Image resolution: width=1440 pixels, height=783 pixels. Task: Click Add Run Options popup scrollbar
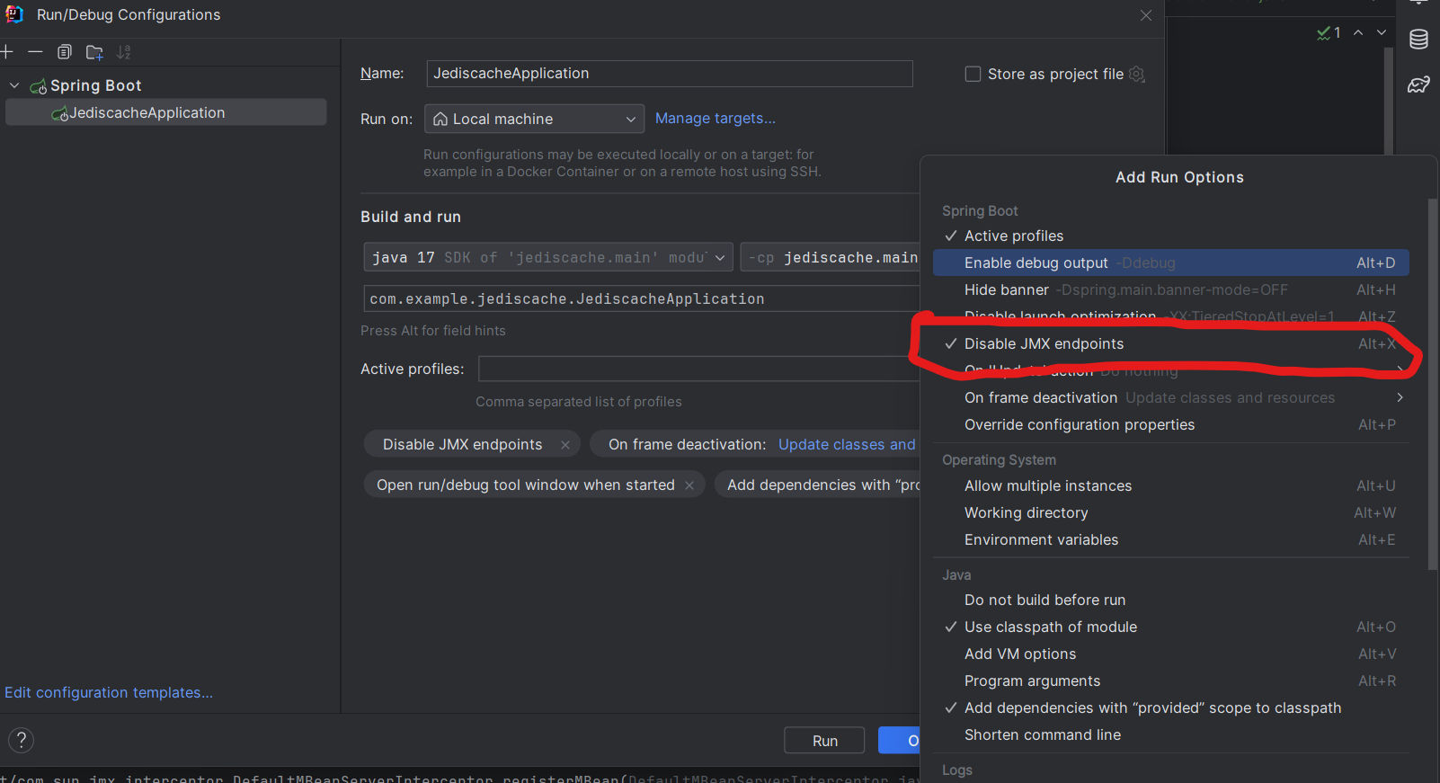1432,385
